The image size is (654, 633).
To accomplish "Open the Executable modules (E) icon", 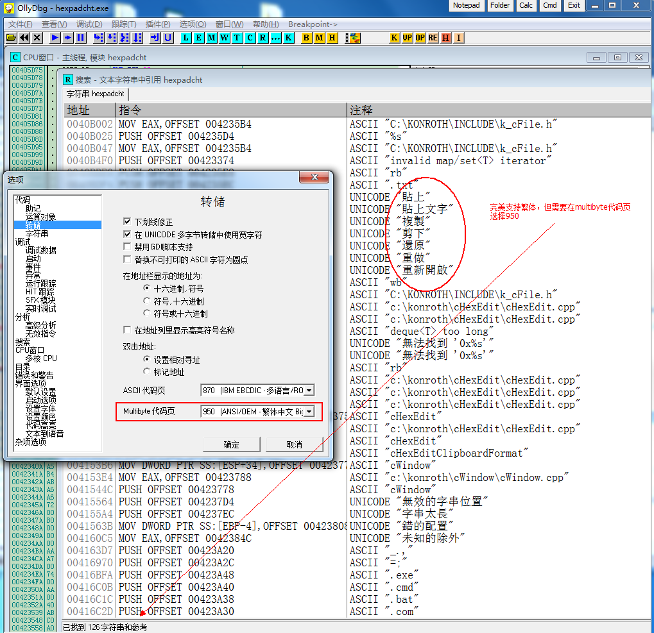I will (x=198, y=38).
